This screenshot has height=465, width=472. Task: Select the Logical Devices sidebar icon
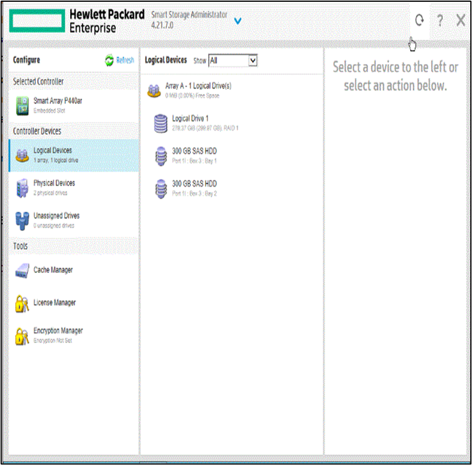pyautogui.click(x=22, y=155)
